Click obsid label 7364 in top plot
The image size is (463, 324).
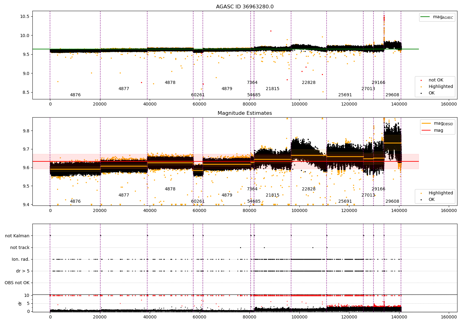(252, 83)
